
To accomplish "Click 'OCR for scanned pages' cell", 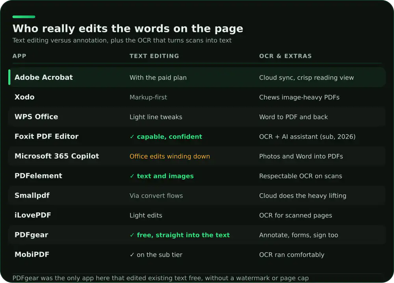I will [x=295, y=215].
